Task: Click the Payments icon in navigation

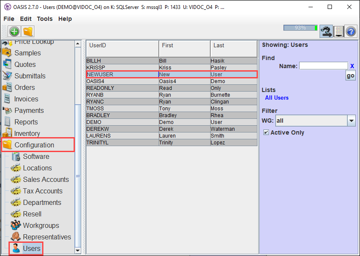Action: [7, 110]
